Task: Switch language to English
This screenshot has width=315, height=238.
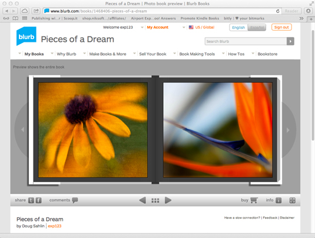Action: [238, 27]
